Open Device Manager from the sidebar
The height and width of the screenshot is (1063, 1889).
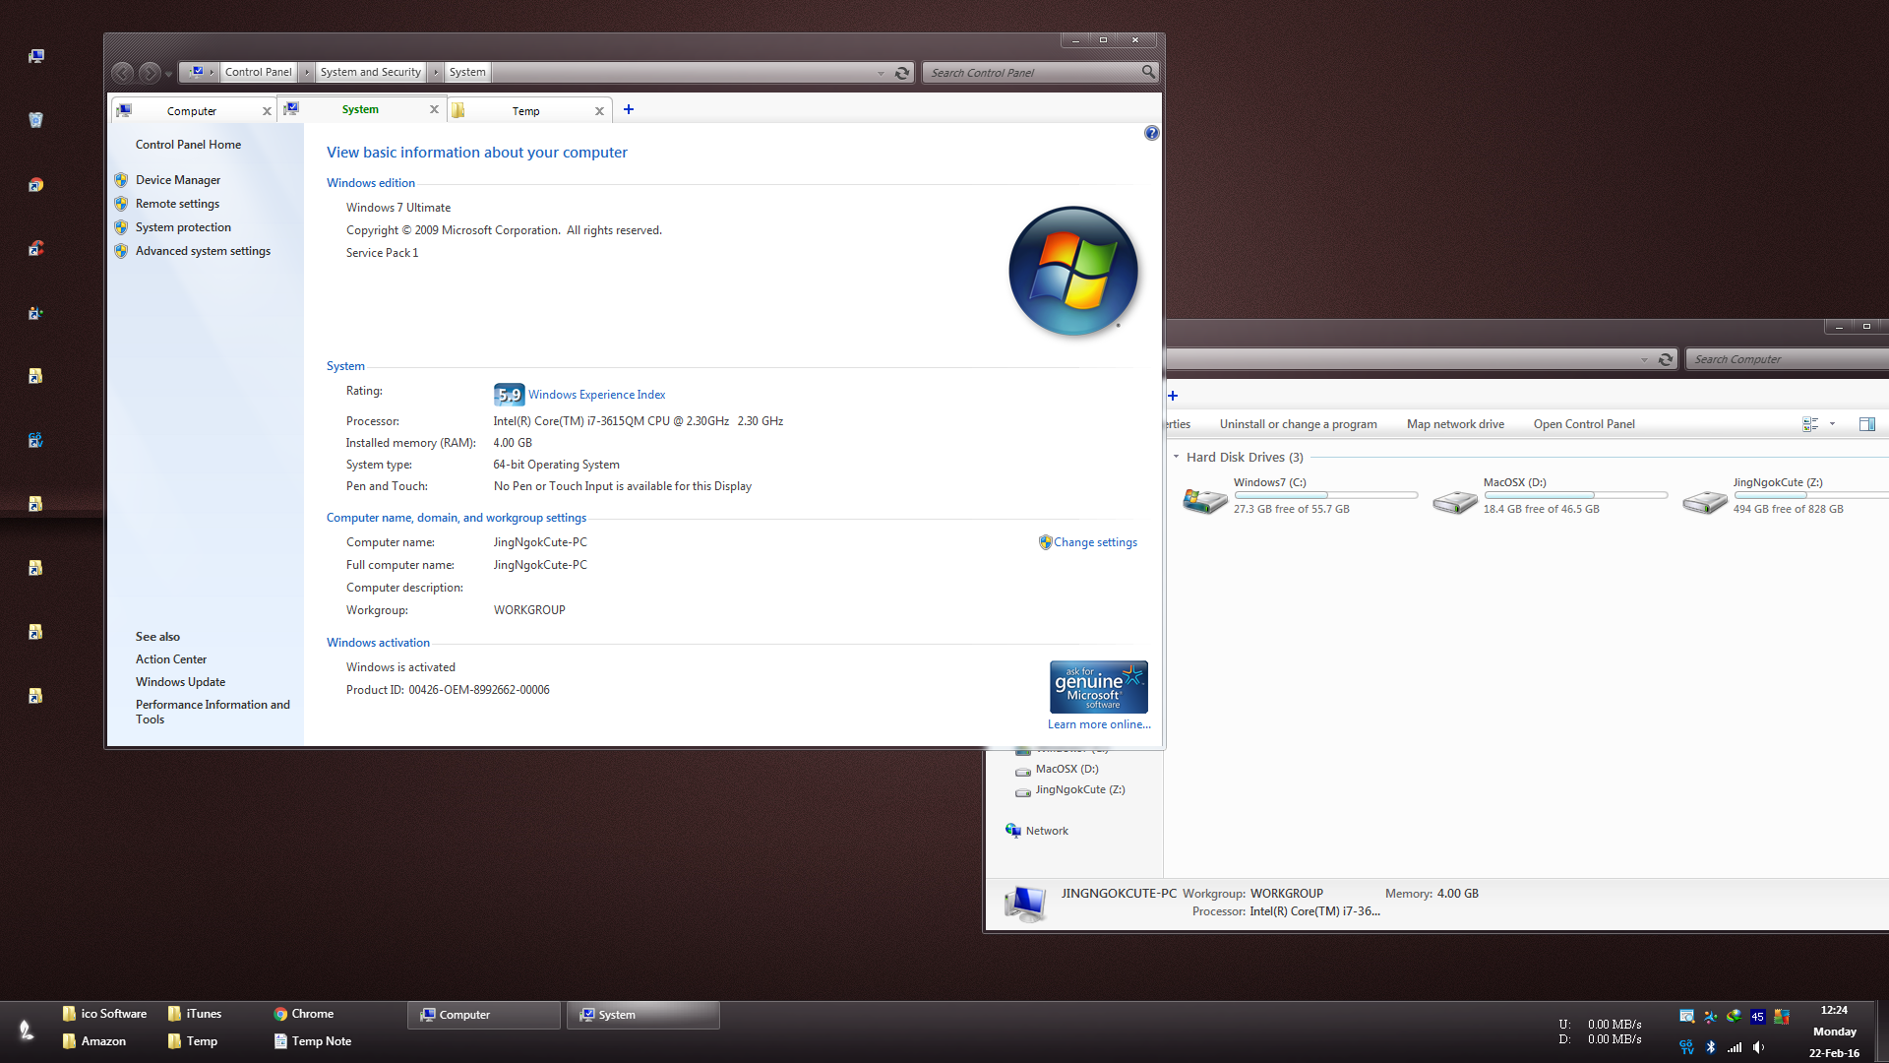(177, 180)
